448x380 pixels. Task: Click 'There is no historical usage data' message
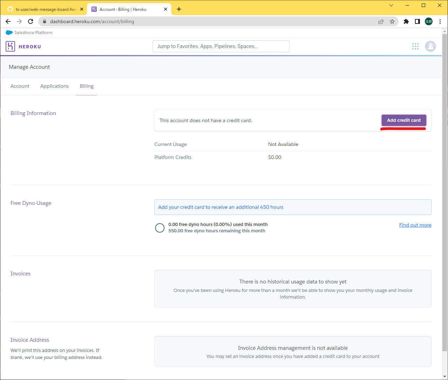click(293, 282)
